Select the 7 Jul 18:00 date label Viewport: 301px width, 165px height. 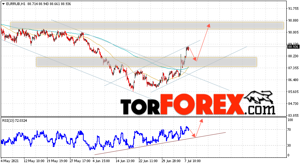pos(192,161)
